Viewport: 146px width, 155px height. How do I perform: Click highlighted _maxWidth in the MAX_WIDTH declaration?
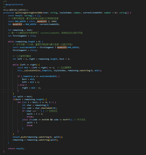pos(42,21)
